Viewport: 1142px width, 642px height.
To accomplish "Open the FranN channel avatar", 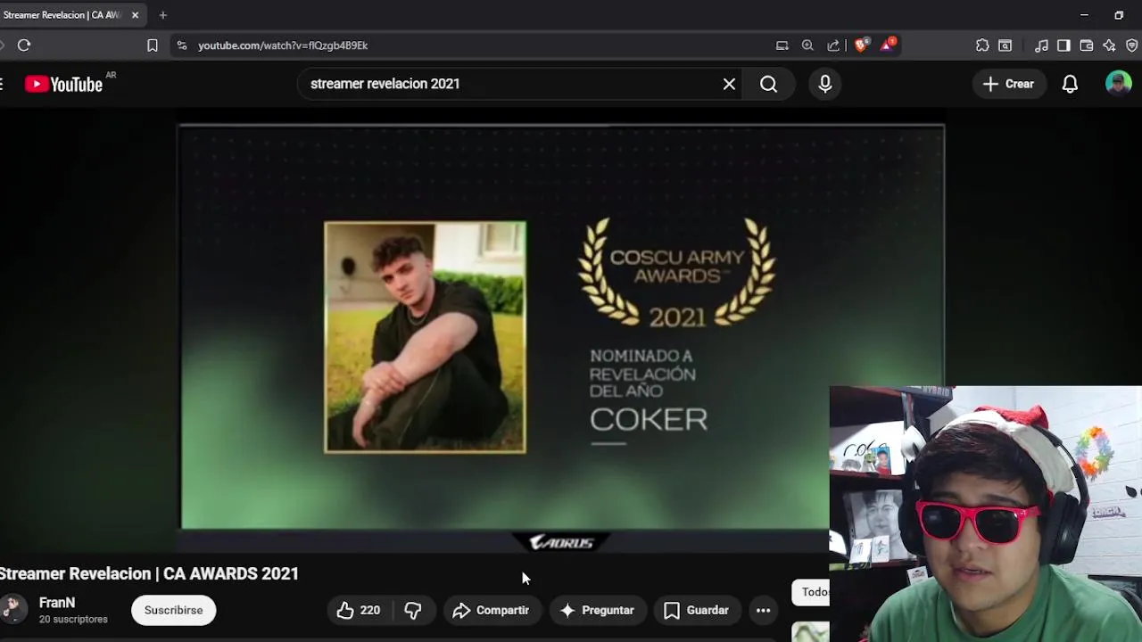I will (12, 609).
